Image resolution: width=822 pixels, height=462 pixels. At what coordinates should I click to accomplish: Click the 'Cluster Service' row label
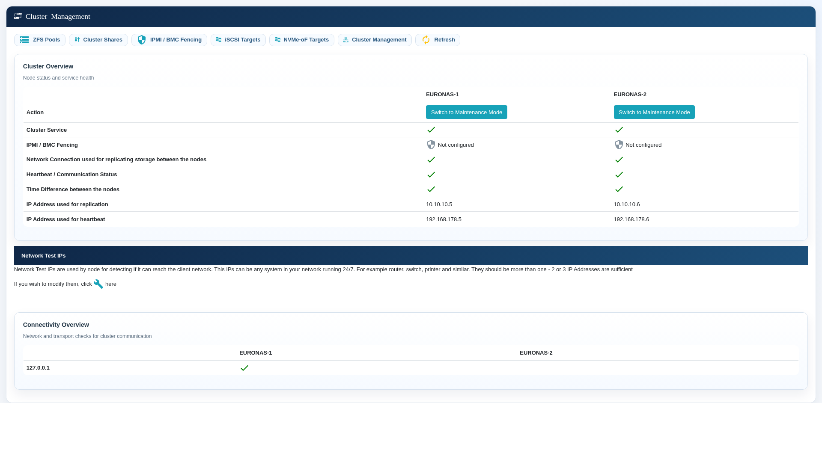coord(47,130)
